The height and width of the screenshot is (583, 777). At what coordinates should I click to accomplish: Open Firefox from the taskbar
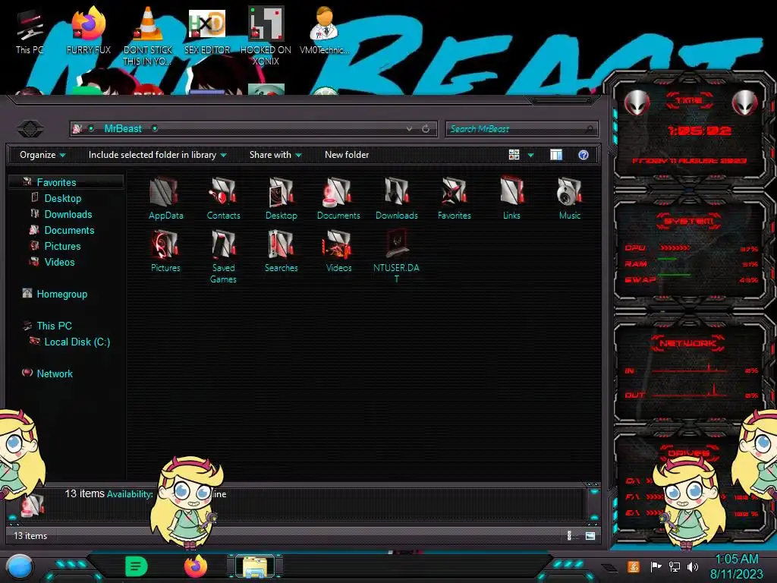coord(196,566)
